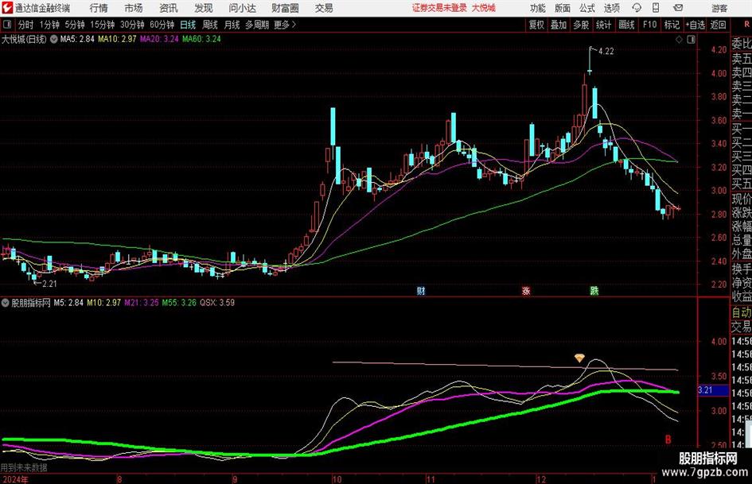Click the MA60: 3.24 label
Screen dimensions: 752x484
click(201, 39)
